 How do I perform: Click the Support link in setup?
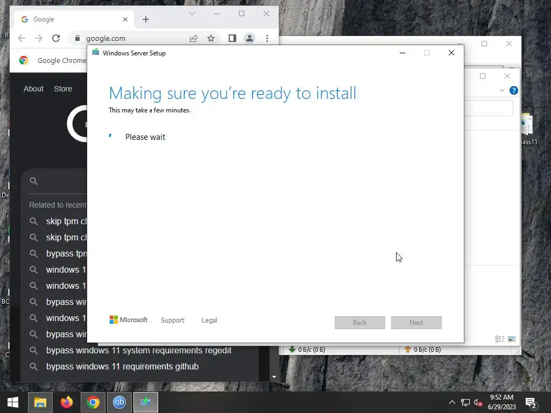tap(173, 321)
